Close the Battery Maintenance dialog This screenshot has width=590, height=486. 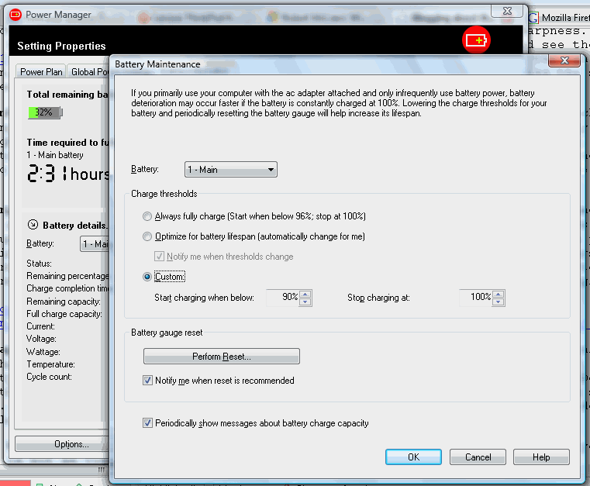[564, 60]
